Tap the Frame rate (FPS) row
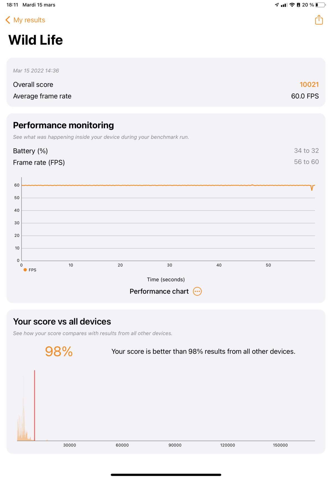 pyautogui.click(x=166, y=162)
